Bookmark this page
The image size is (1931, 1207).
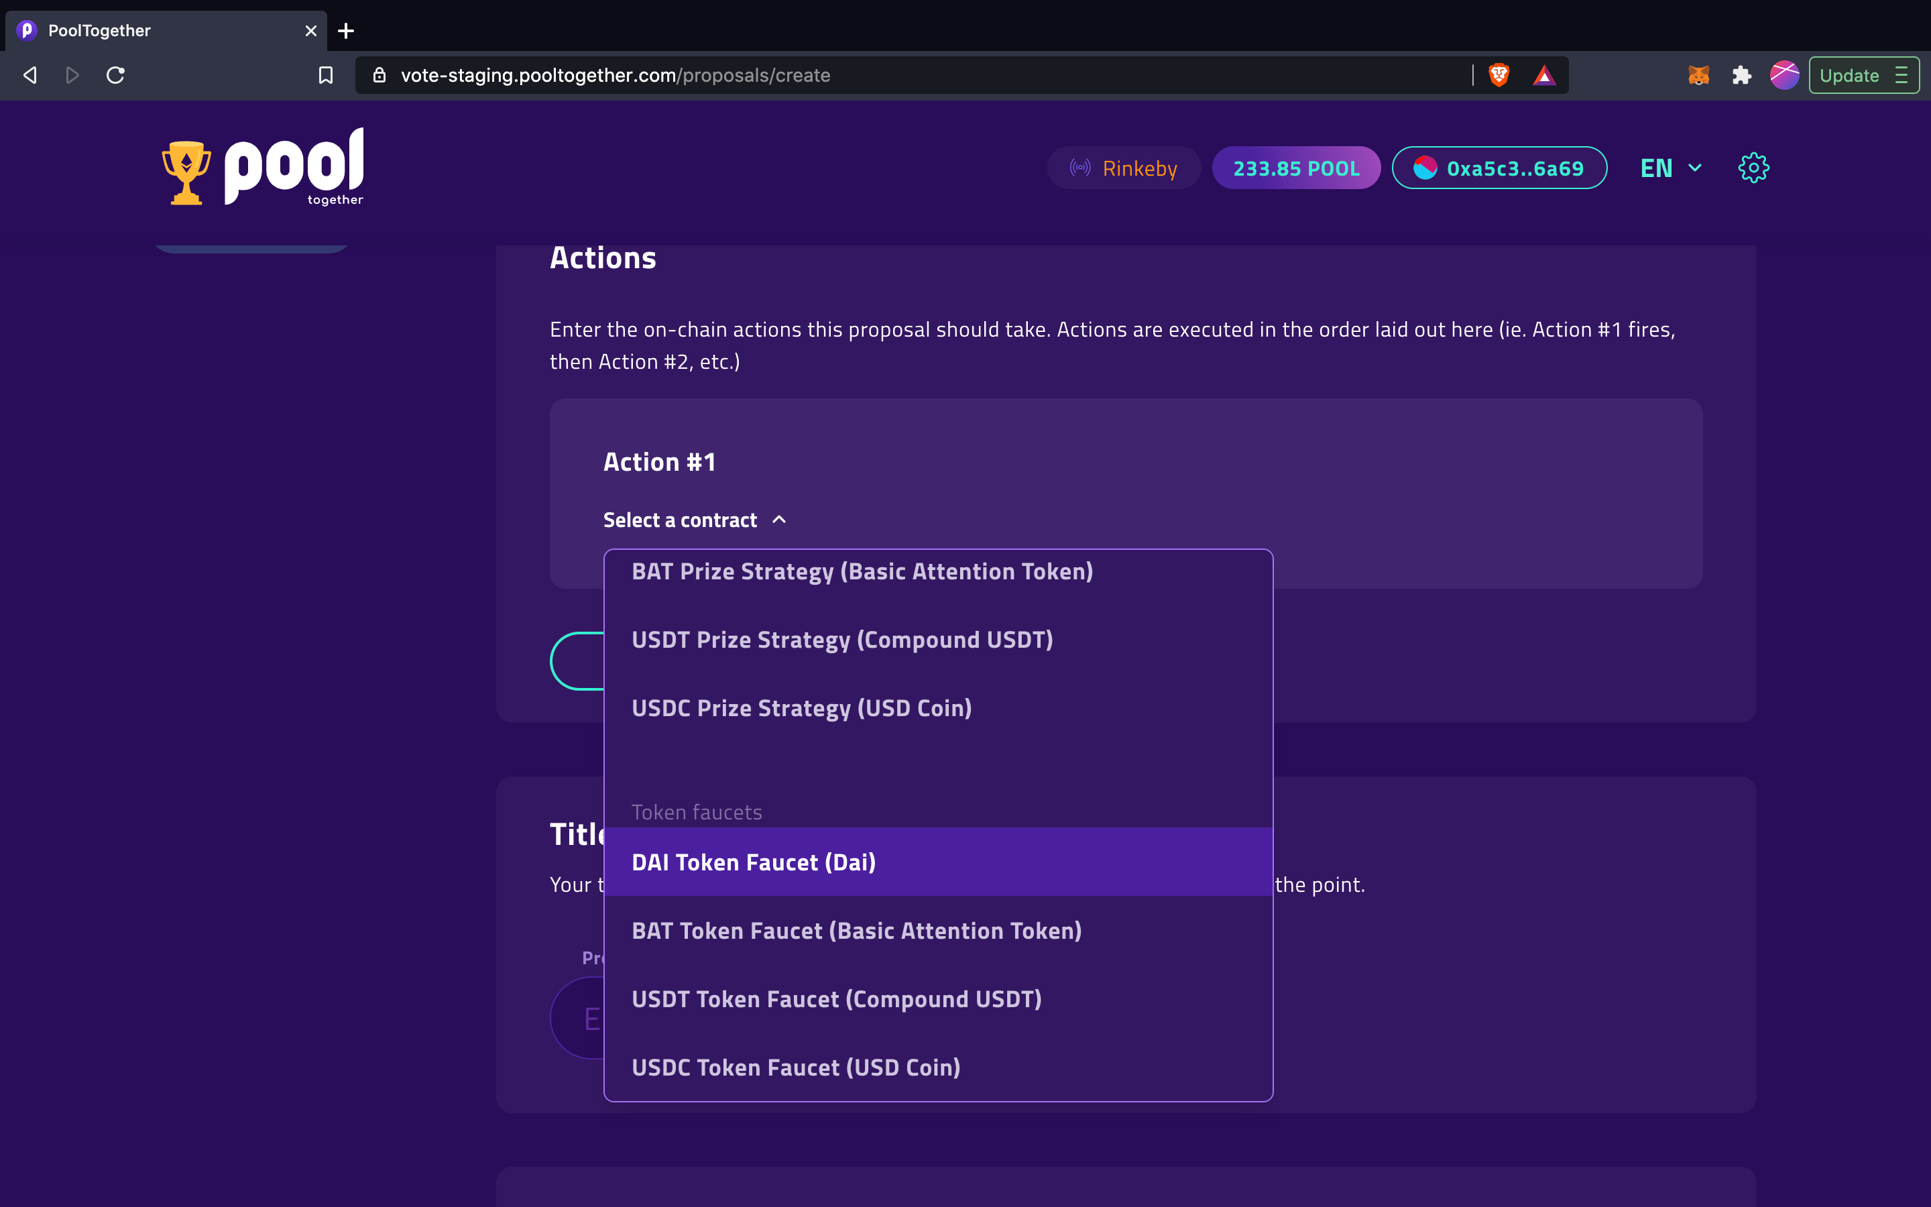(326, 75)
